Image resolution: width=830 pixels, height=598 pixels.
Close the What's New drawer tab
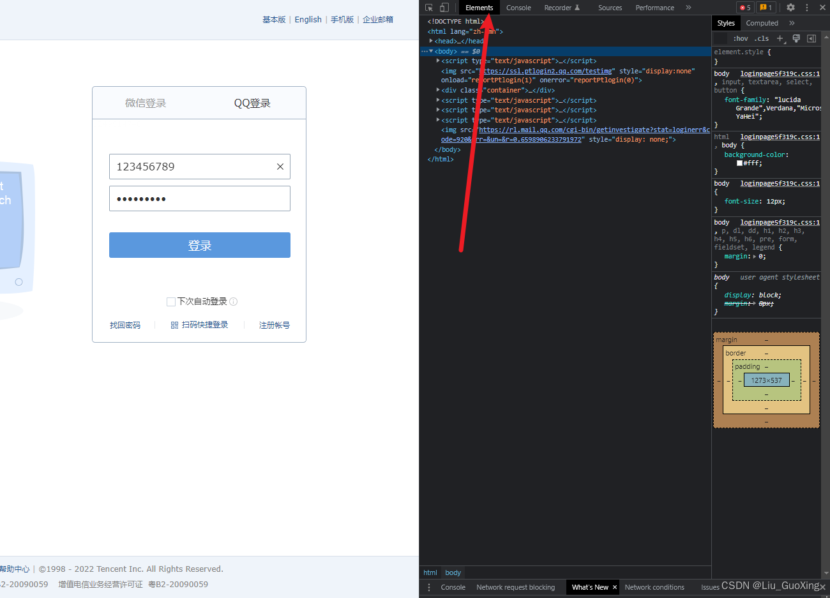615,587
